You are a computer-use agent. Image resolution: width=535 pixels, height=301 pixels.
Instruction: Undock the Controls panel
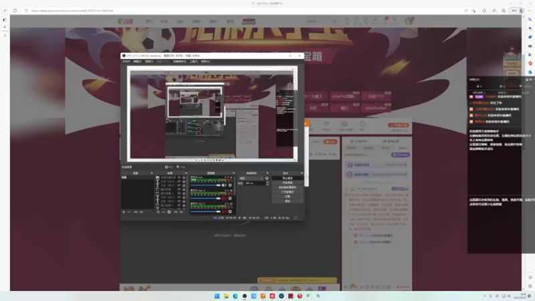coord(302,173)
